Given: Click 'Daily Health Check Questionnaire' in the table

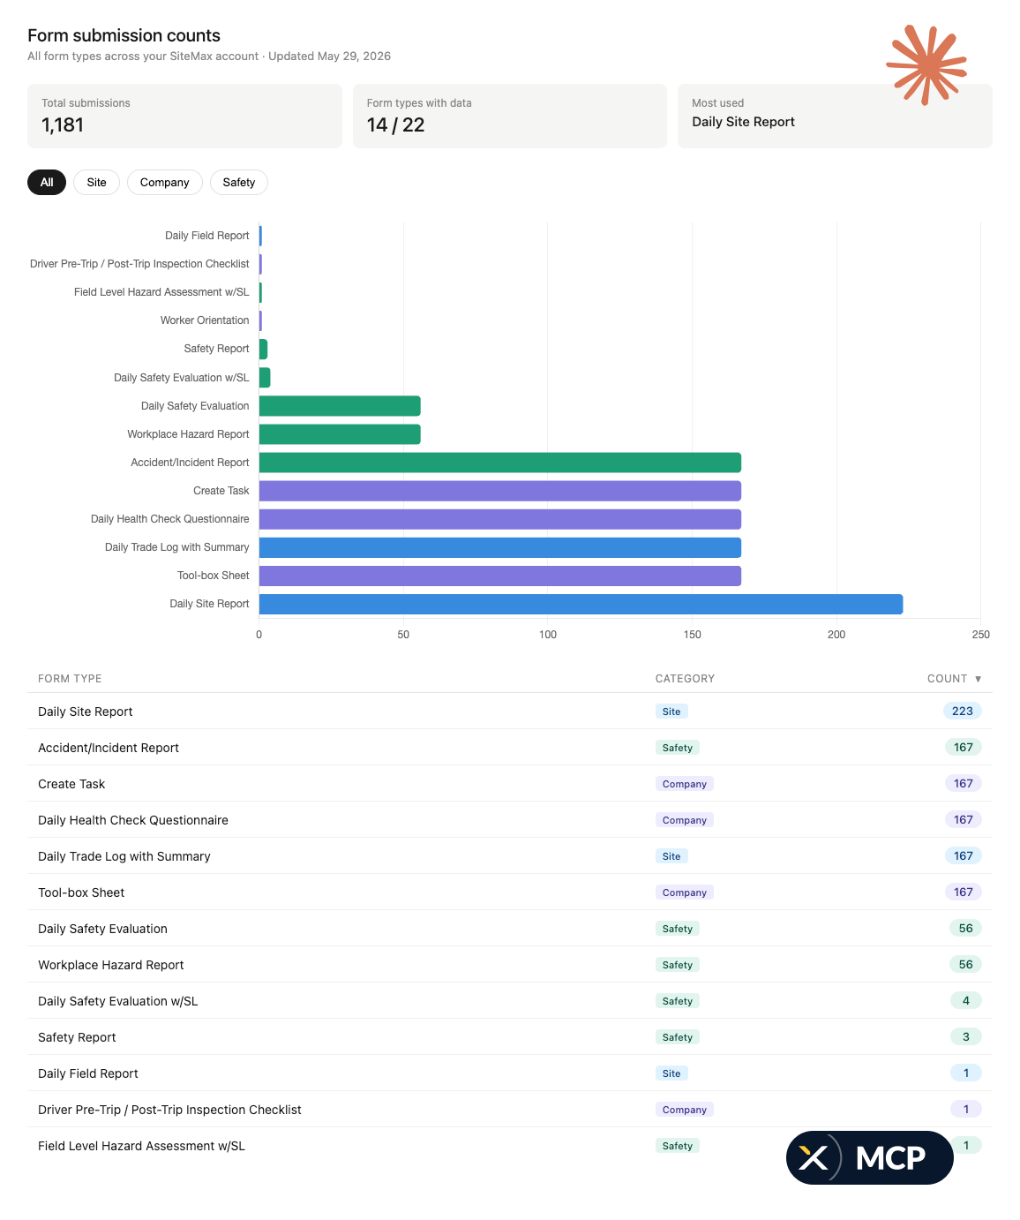Looking at the screenshot, I should pos(133,820).
